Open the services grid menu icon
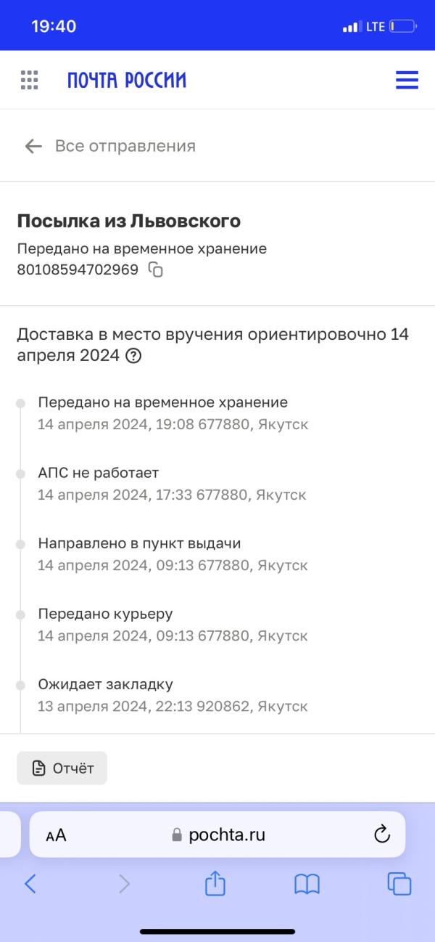435x942 pixels. (x=29, y=80)
